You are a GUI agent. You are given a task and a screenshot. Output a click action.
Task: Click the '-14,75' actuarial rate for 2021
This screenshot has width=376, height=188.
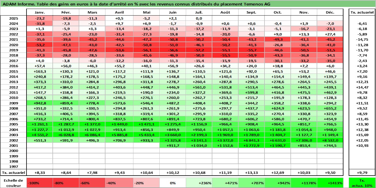point(362,40)
